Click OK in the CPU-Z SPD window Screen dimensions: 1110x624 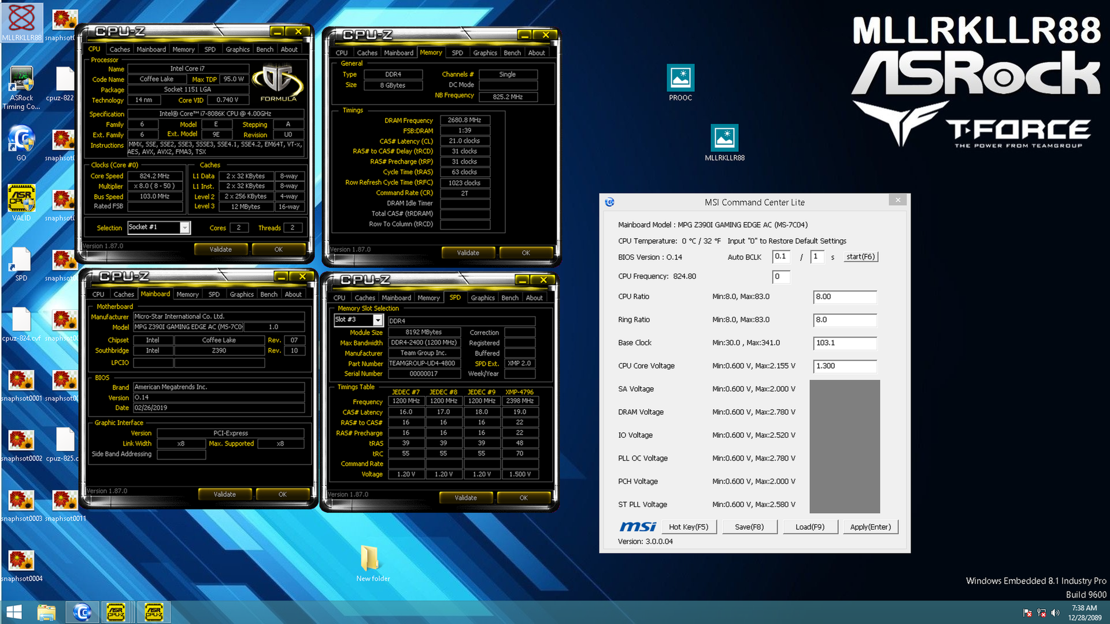point(523,498)
